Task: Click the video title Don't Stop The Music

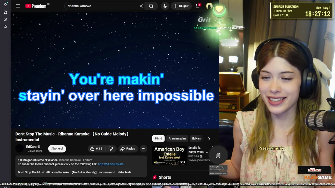Action: click(x=72, y=137)
